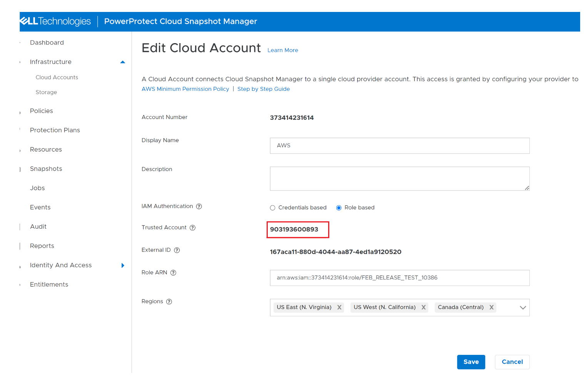Click the Role ARN help icon
Screen dimensions: 584x381
tap(174, 272)
